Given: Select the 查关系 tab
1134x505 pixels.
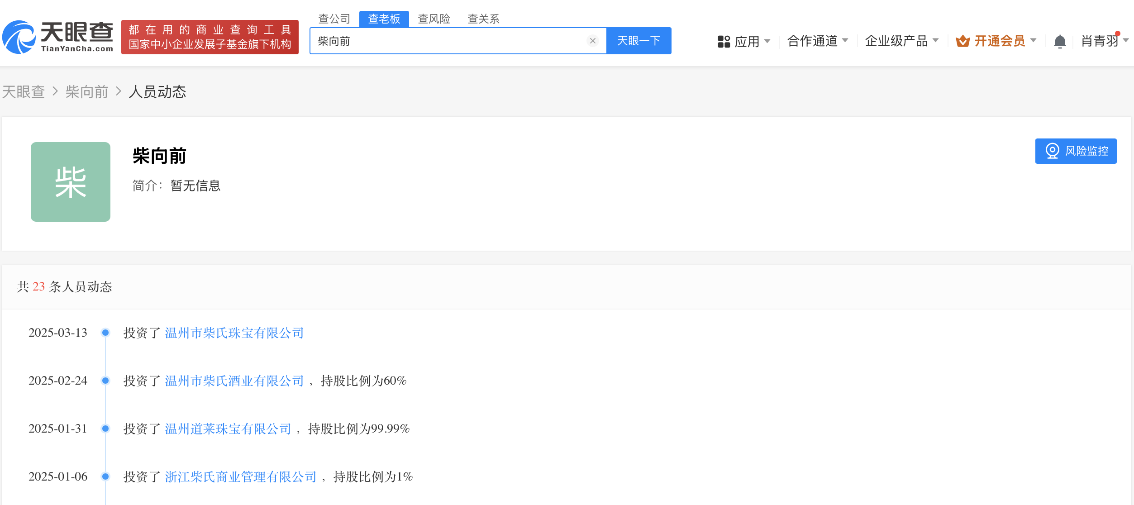Looking at the screenshot, I should click(x=483, y=19).
